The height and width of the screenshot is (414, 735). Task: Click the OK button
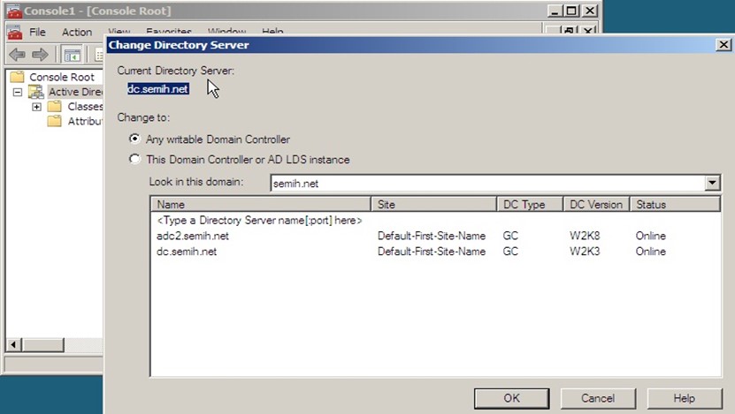511,398
